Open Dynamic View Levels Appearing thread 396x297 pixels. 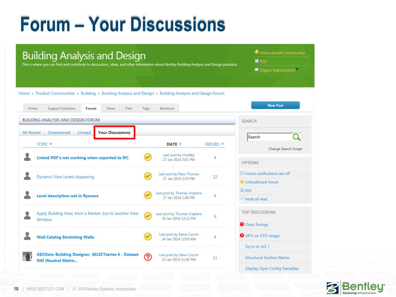click(65, 177)
